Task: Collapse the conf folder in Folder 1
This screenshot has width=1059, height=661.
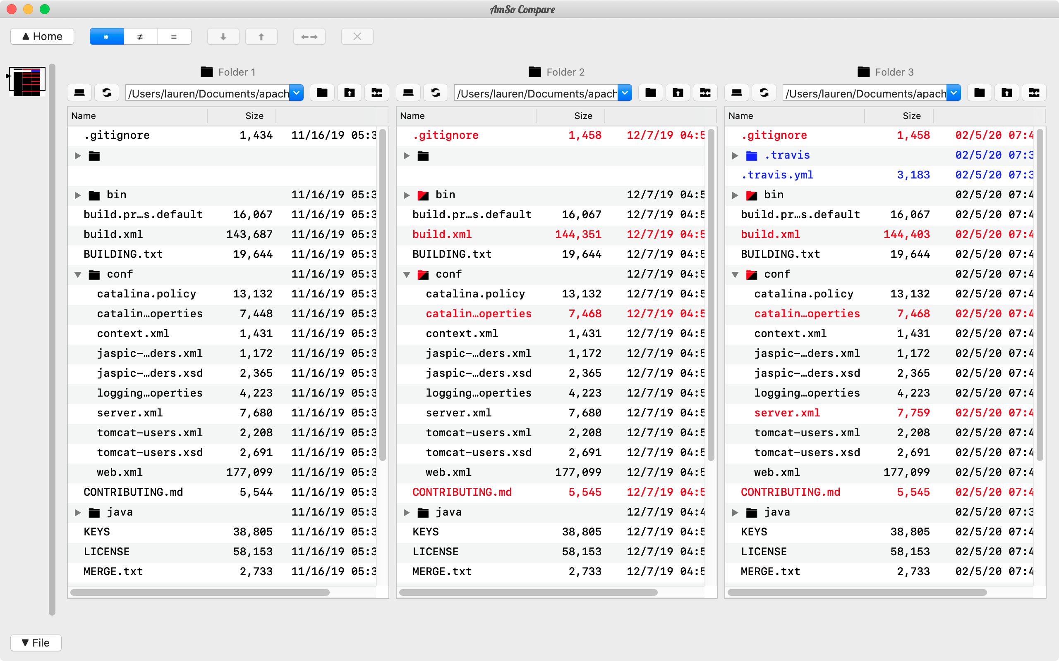Action: tap(78, 275)
